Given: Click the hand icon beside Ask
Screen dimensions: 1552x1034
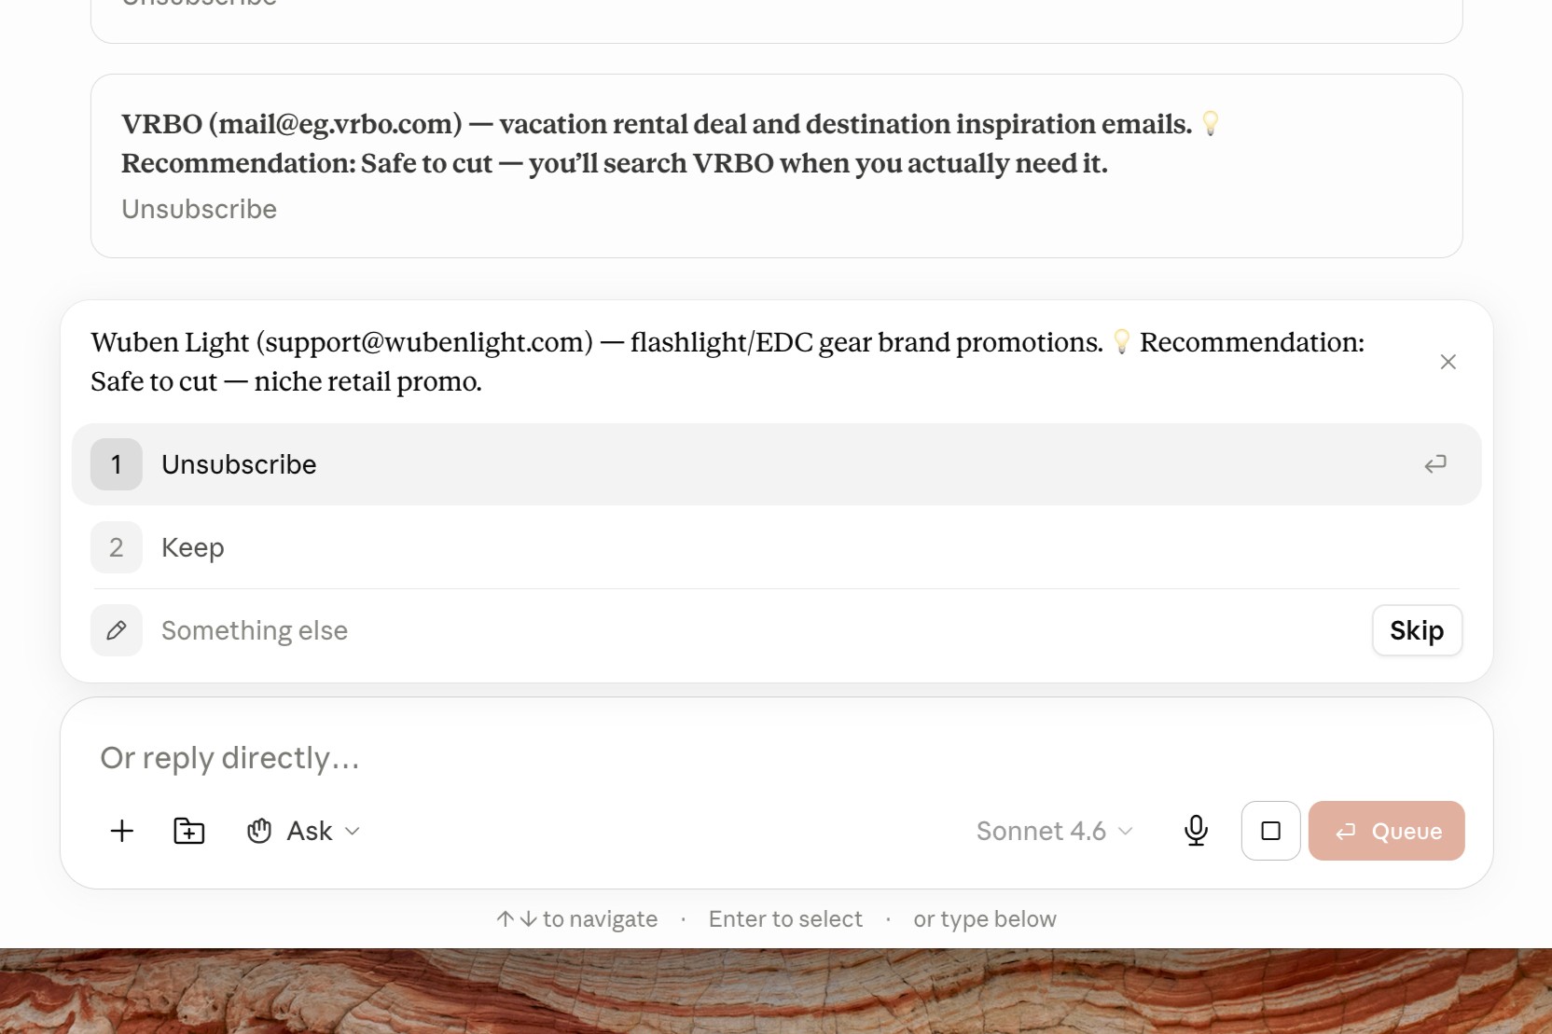Looking at the screenshot, I should [259, 831].
